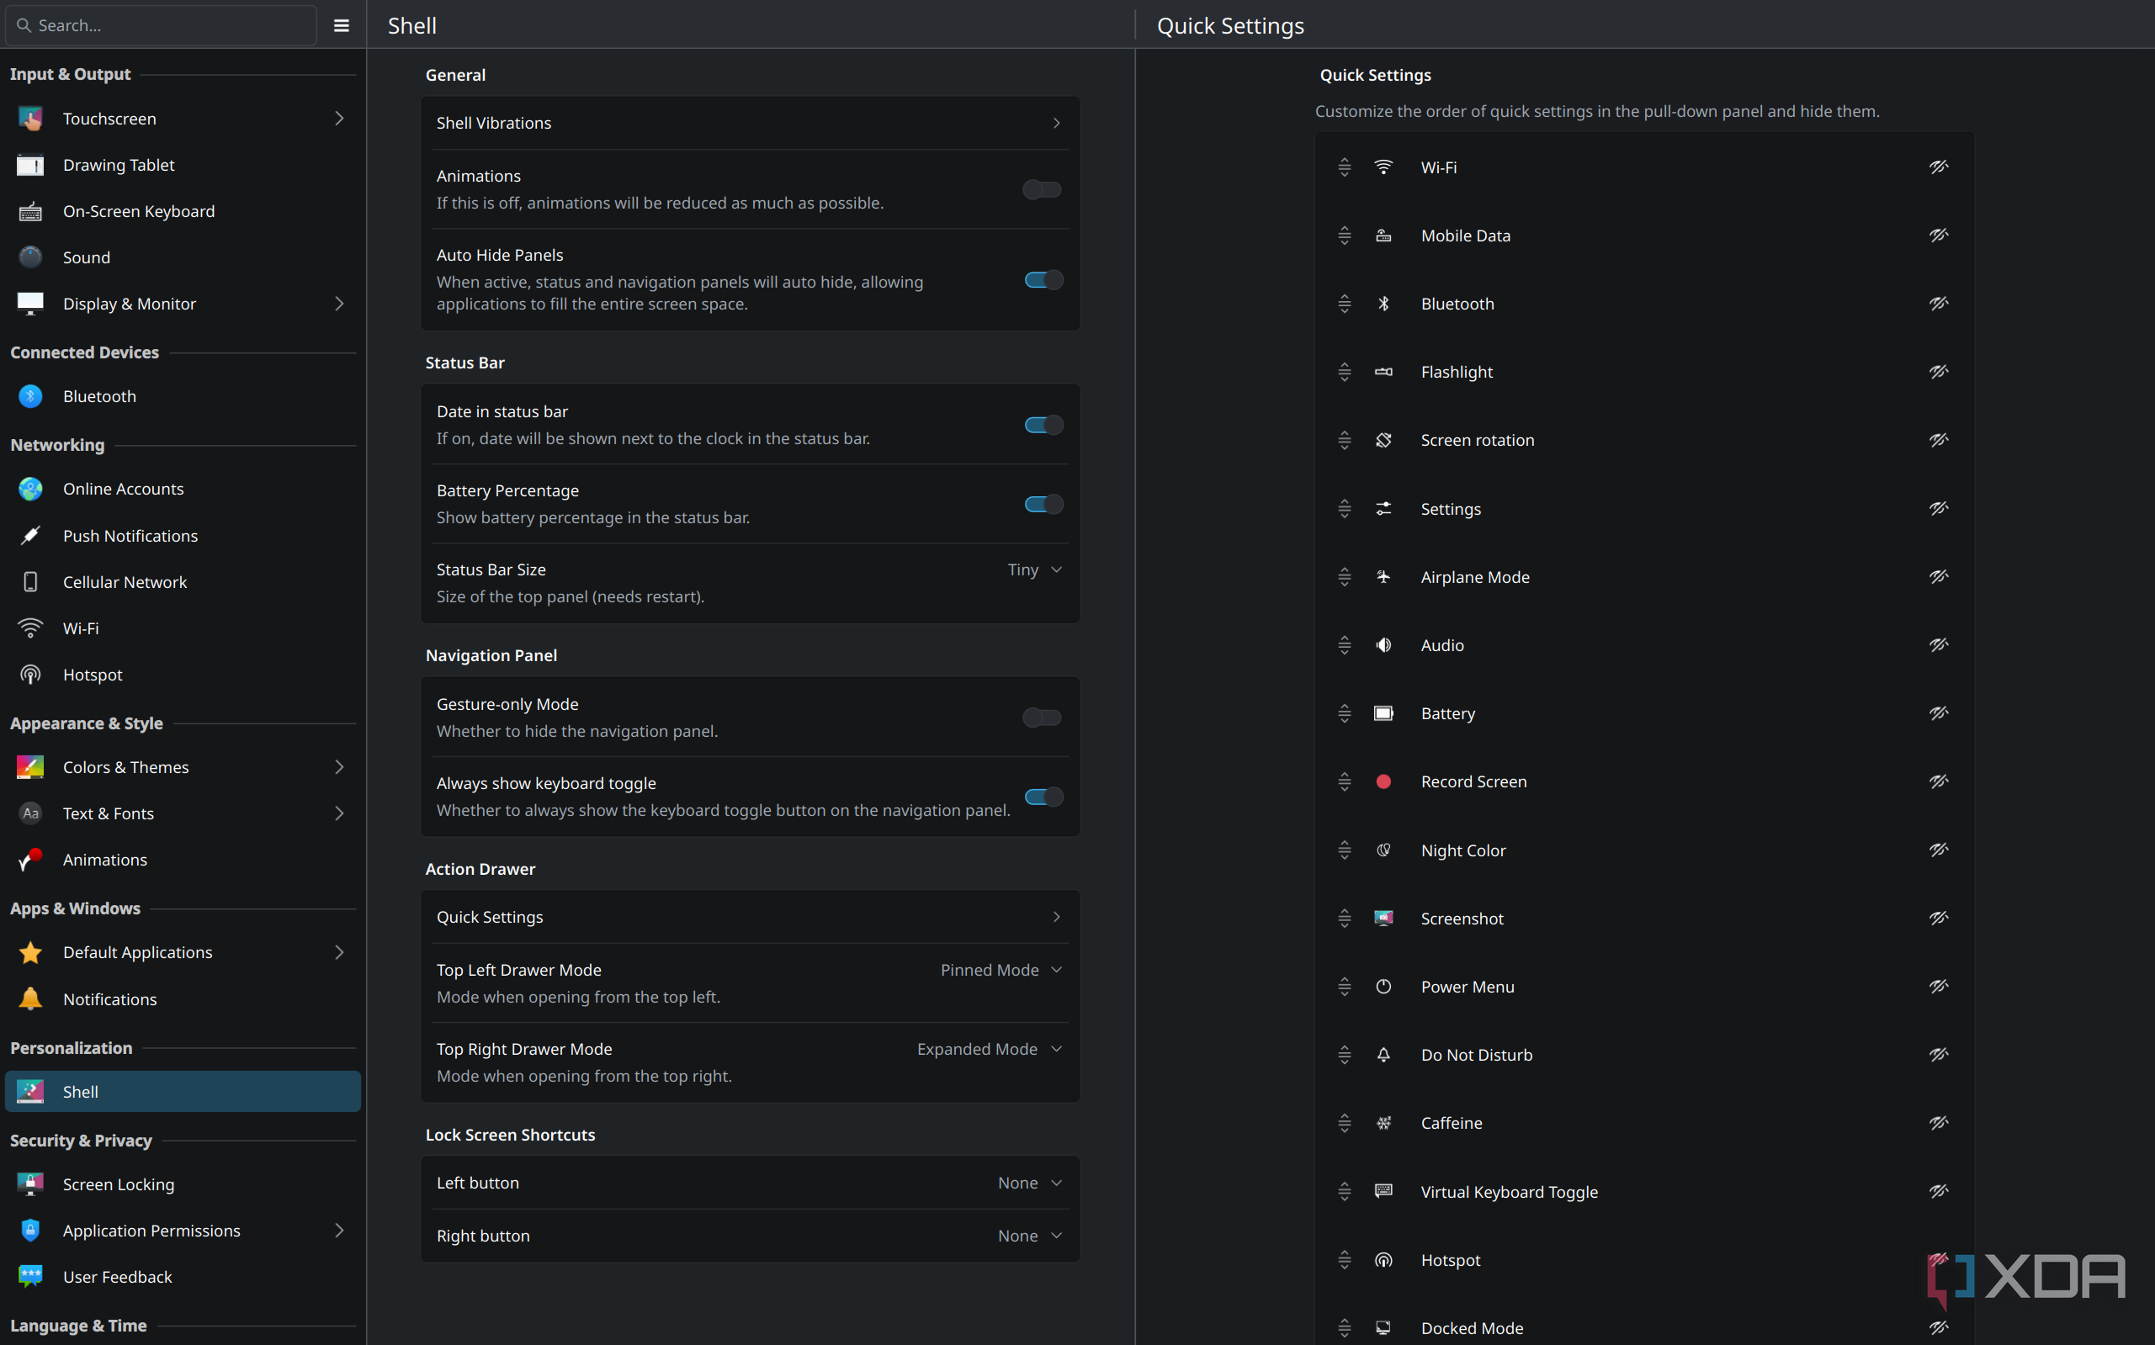This screenshot has width=2155, height=1345.
Task: Open the Status Bar Size dropdown
Action: (1034, 569)
